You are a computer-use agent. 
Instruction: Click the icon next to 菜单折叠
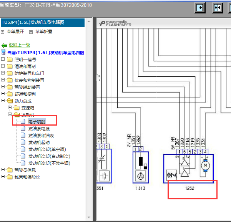pyautogui.click(x=31, y=32)
